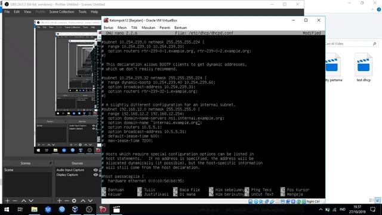Image resolution: width=382 pixels, height=215 pixels.
Task: Move the scene down in the Scenes panel
Action: [x=31, y=201]
